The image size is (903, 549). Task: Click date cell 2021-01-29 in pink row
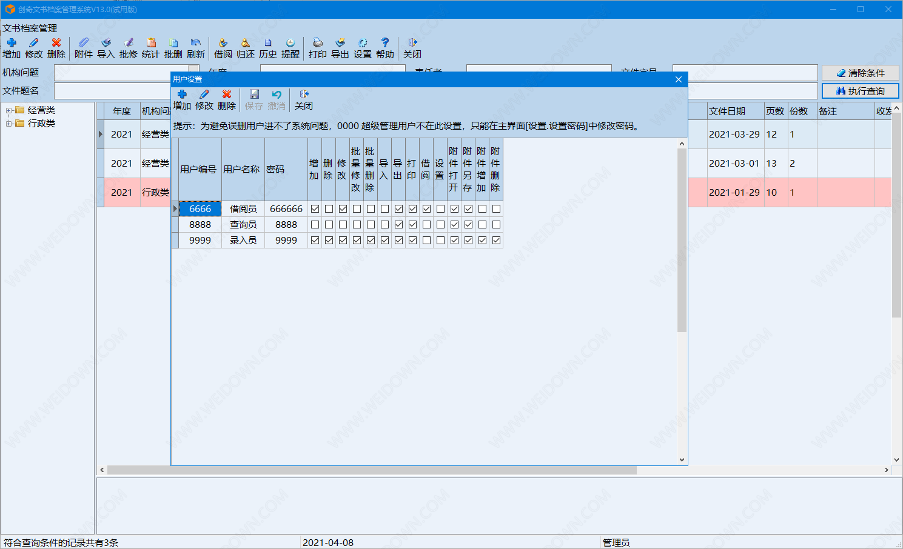(x=734, y=193)
